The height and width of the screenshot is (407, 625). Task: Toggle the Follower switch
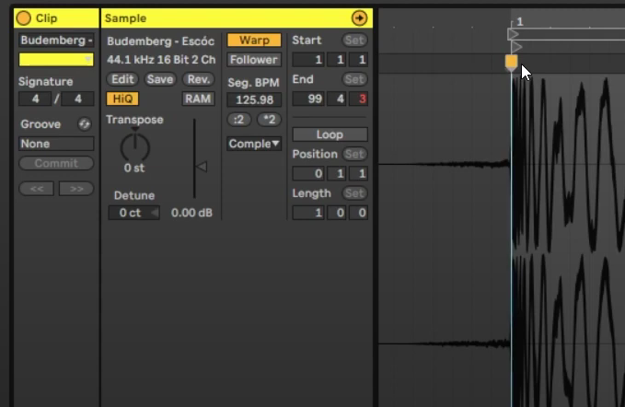click(254, 60)
